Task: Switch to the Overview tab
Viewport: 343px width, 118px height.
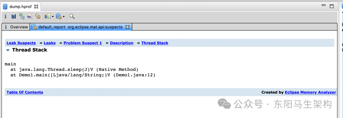Action: click(x=16, y=27)
